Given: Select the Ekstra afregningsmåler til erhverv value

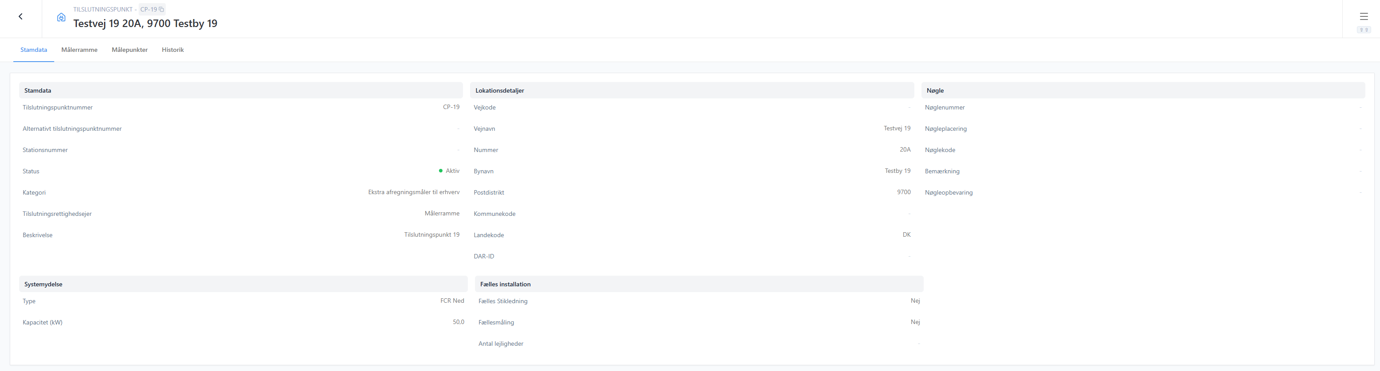Looking at the screenshot, I should click(414, 192).
